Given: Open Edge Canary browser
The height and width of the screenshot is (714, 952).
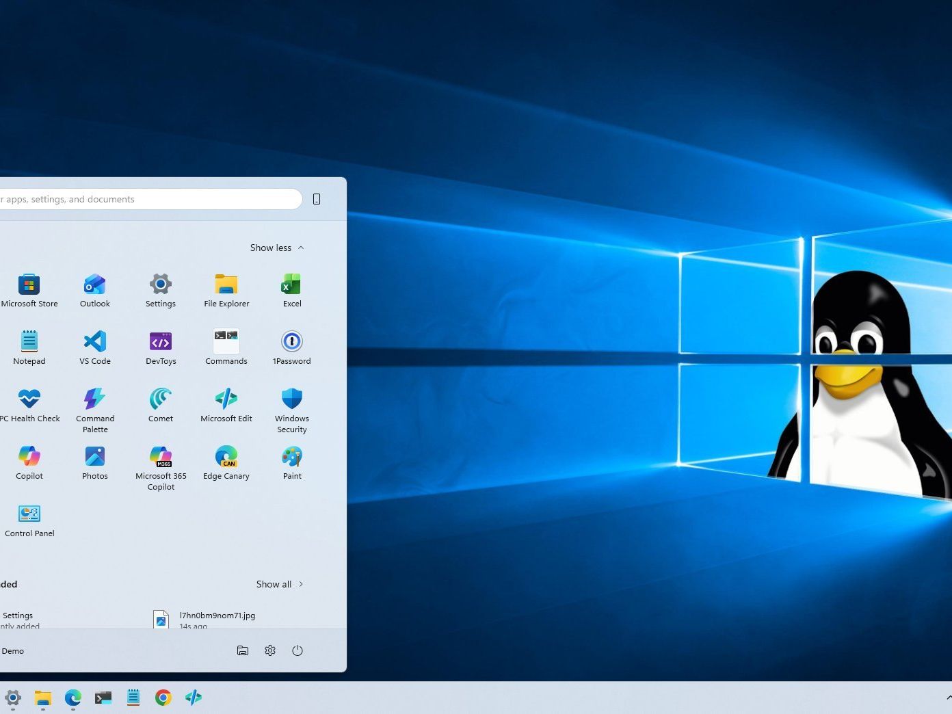Looking at the screenshot, I should coord(226,457).
